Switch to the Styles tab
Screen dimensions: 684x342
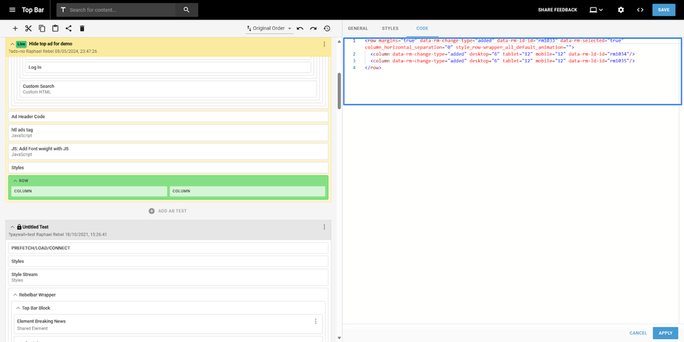(390, 29)
